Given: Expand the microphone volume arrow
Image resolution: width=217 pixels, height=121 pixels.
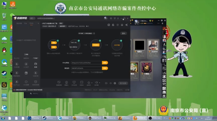Looking at the screenshot, I should coord(92,83).
